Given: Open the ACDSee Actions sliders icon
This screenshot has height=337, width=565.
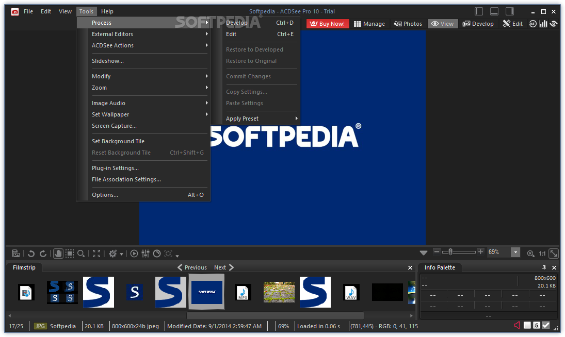Looking at the screenshot, I should point(146,254).
